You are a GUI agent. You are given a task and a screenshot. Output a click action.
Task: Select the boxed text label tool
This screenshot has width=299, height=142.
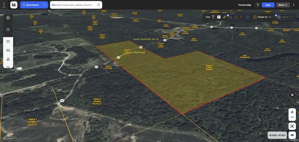(x=219, y=17)
